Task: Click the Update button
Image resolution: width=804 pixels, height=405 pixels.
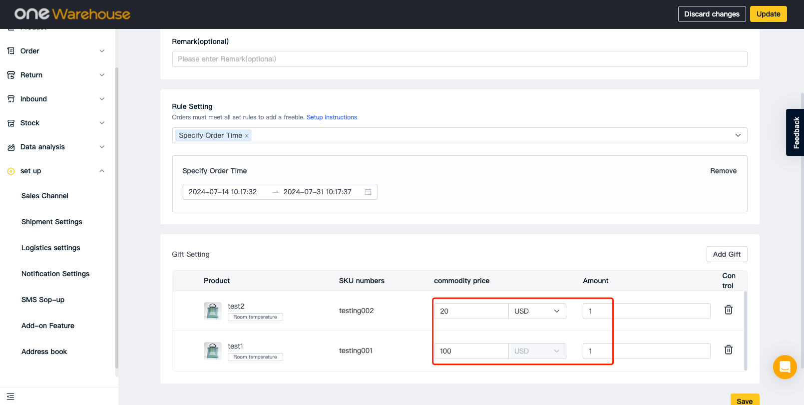Action: [768, 14]
